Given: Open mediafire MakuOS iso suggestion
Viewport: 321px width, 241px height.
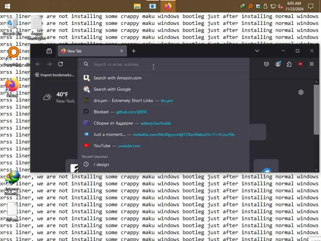Looking at the screenshot, I should pos(164,134).
